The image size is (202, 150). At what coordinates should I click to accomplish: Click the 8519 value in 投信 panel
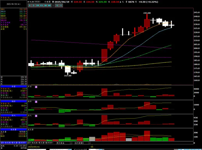(23, 106)
